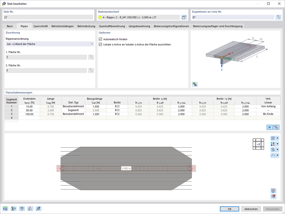
Task: Click Lref cell 1.500 in segment 1
Action: [96, 106]
